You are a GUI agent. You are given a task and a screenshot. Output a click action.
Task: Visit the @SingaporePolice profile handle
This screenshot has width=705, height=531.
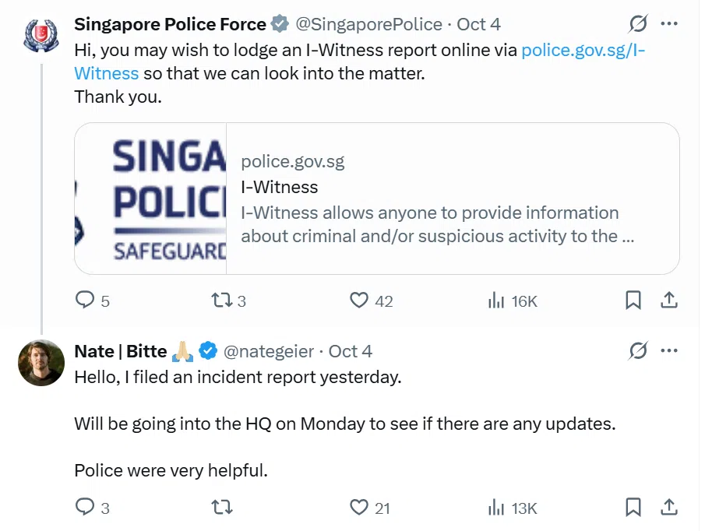368,24
